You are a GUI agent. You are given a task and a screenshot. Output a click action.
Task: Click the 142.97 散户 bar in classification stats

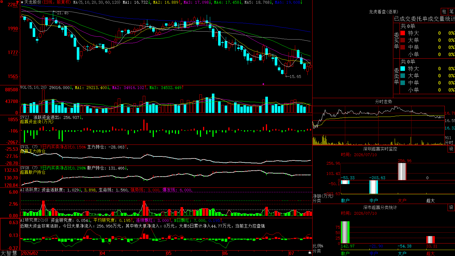(x=345, y=232)
